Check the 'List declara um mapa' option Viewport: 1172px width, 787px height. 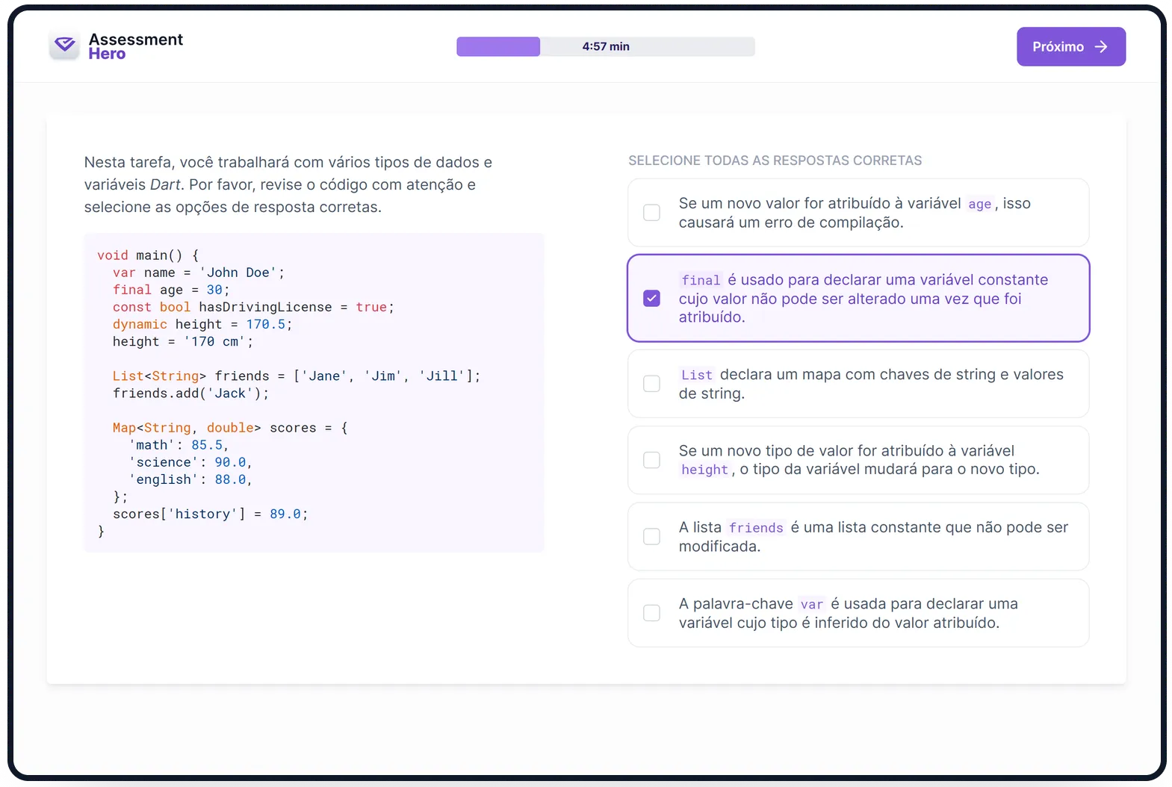651,384
